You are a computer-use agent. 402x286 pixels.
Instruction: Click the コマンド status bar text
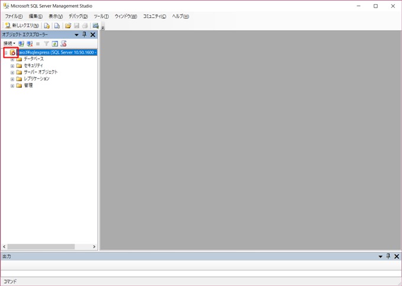[x=9, y=282]
